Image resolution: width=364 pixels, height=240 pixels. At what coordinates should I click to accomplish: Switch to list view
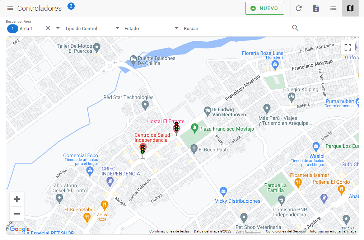[333, 8]
